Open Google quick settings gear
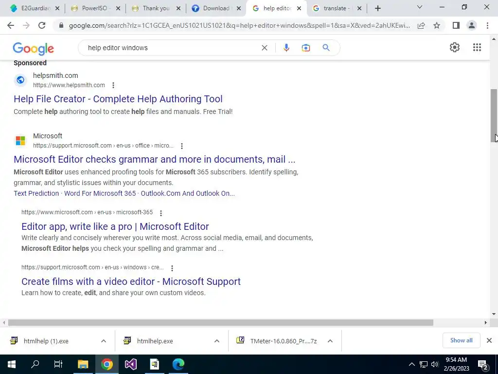Screen dimensions: 498x374 point(455,47)
